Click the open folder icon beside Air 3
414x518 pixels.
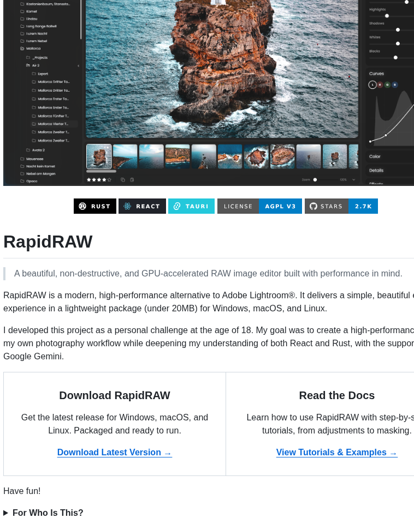pos(28,65)
